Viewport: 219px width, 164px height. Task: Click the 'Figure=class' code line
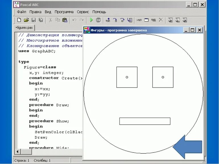click(x=40, y=67)
